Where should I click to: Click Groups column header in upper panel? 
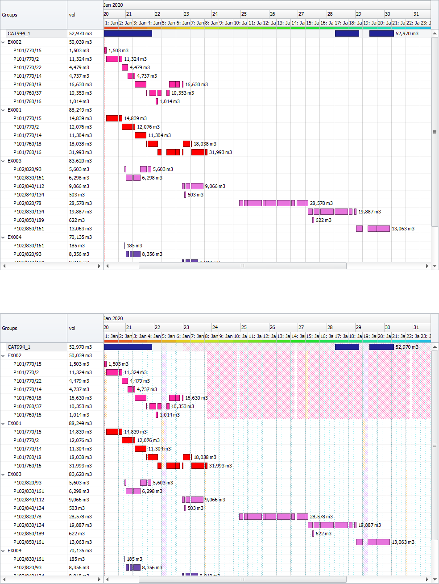33,15
